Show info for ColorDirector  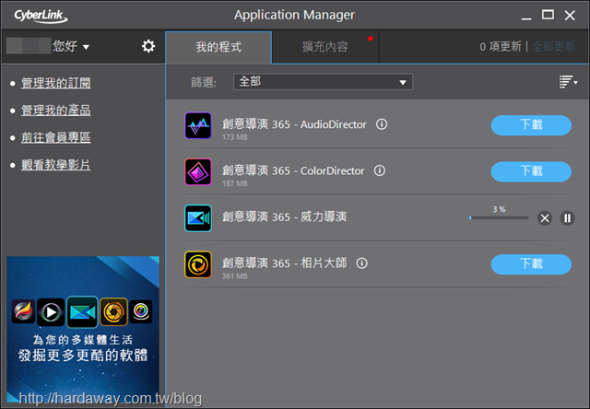coord(380,170)
